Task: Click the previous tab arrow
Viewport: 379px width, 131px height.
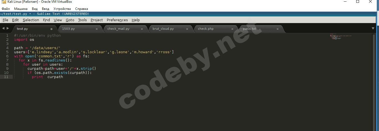Action: [3, 28]
